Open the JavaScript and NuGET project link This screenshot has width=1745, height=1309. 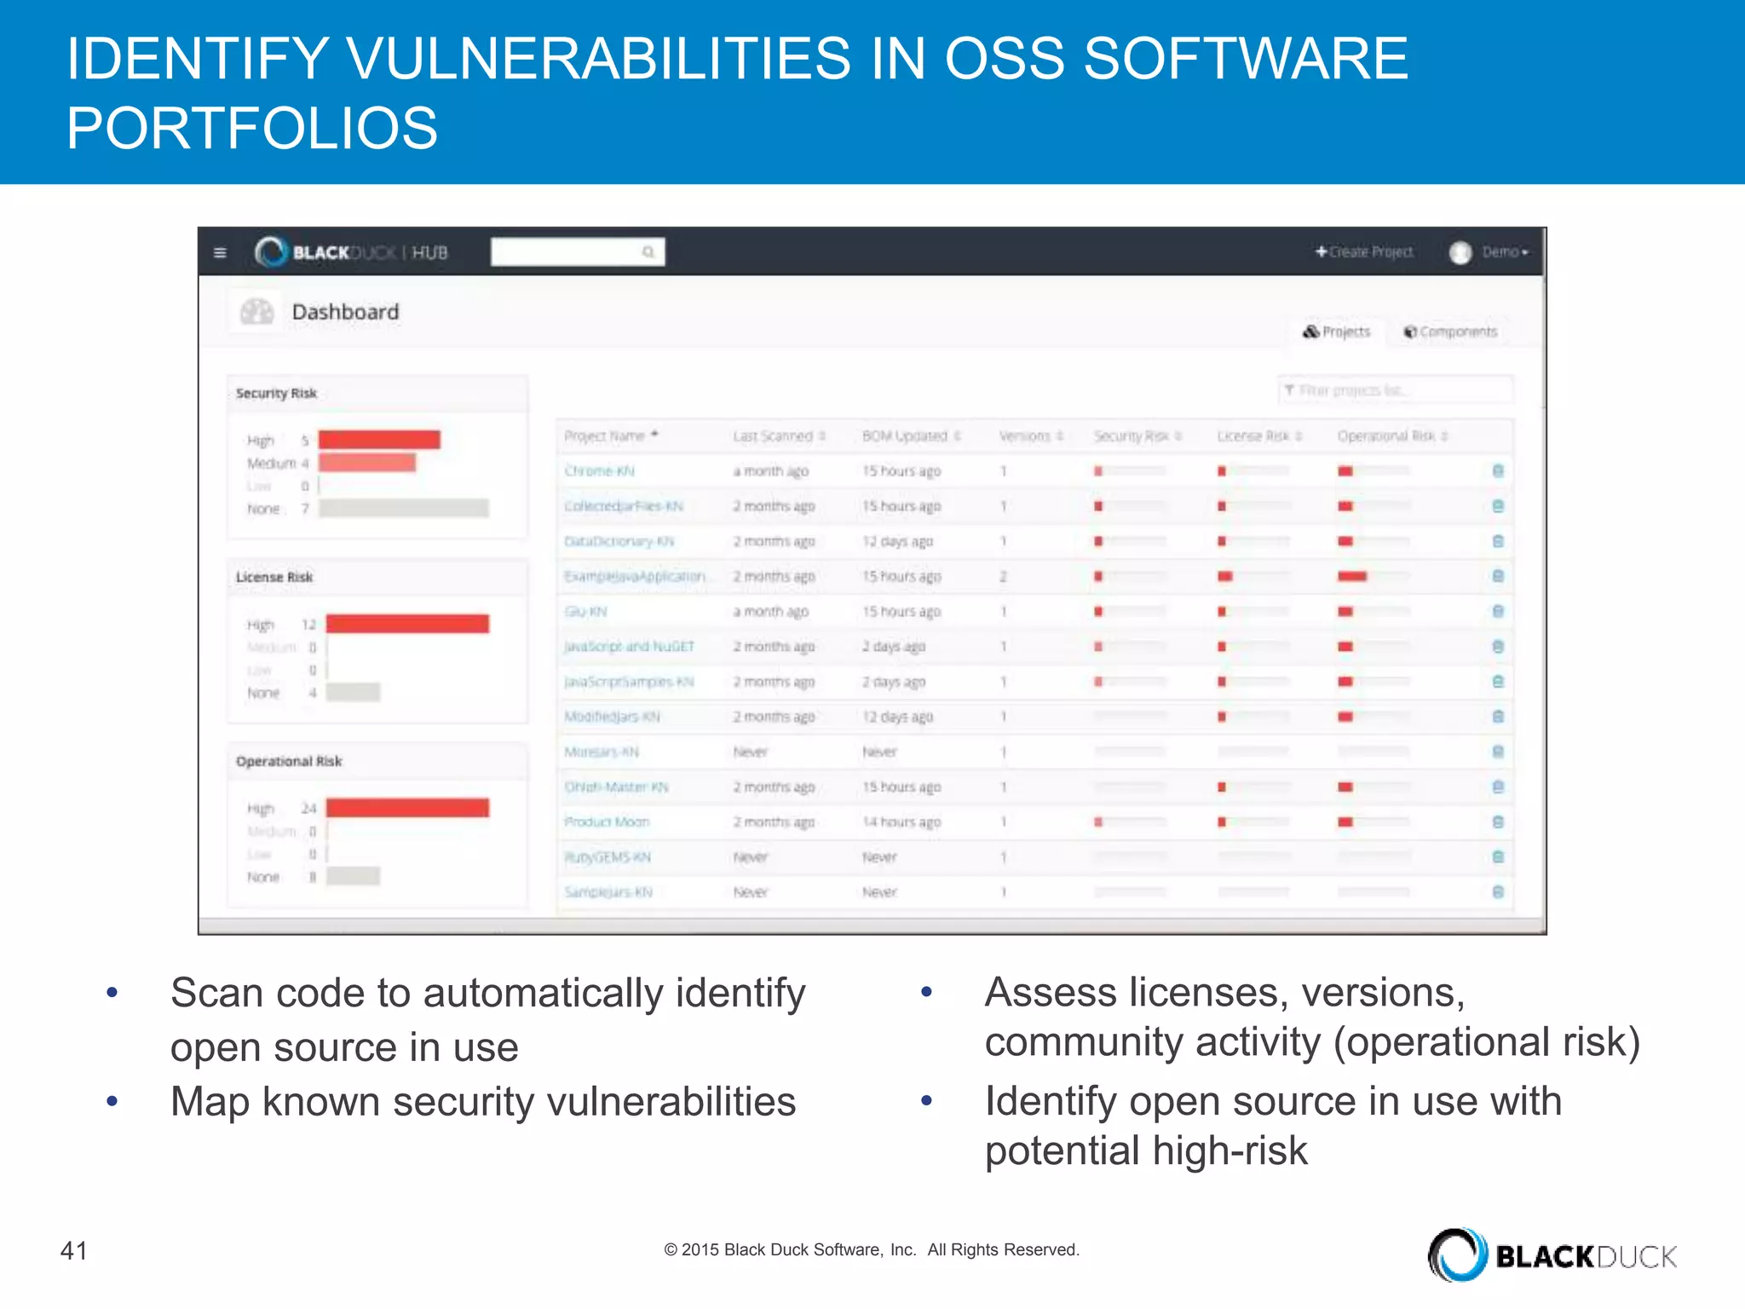(629, 646)
